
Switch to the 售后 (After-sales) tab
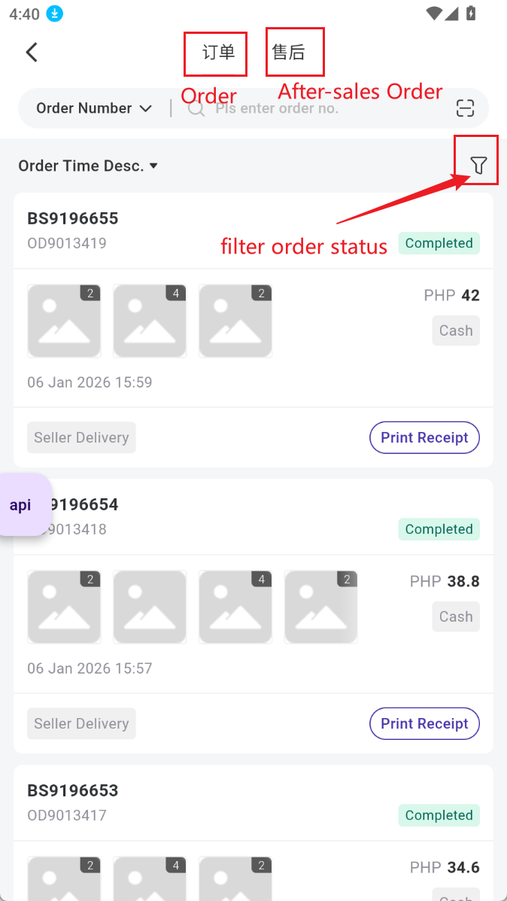[x=288, y=52]
